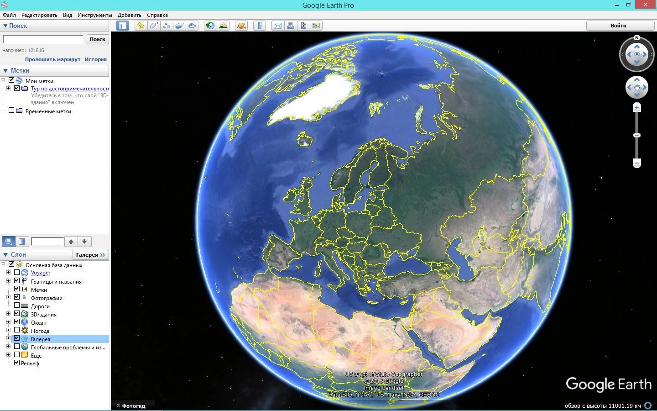The width and height of the screenshot is (657, 411).
Task: Toggle the sidebar panel button
Action: pos(123,26)
